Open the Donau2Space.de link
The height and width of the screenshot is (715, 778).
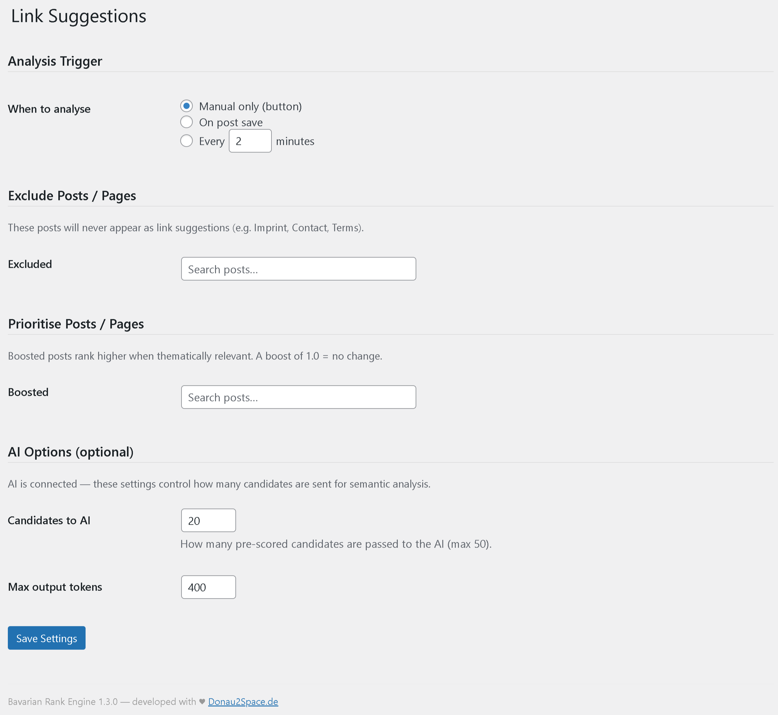tap(243, 702)
